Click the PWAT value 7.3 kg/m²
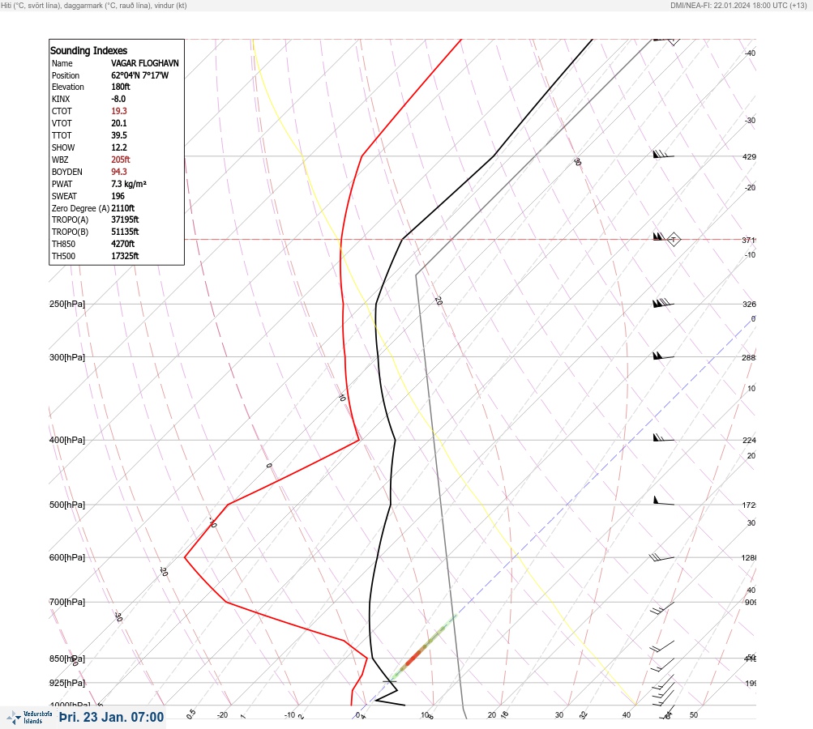Image resolution: width=813 pixels, height=729 pixels. (129, 184)
